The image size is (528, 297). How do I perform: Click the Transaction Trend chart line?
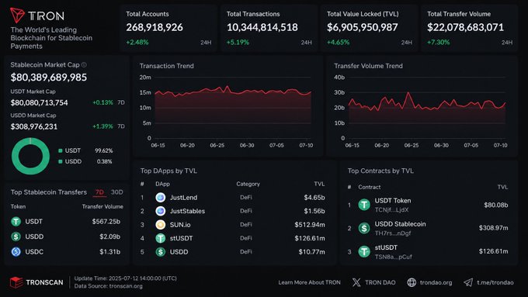click(233, 92)
